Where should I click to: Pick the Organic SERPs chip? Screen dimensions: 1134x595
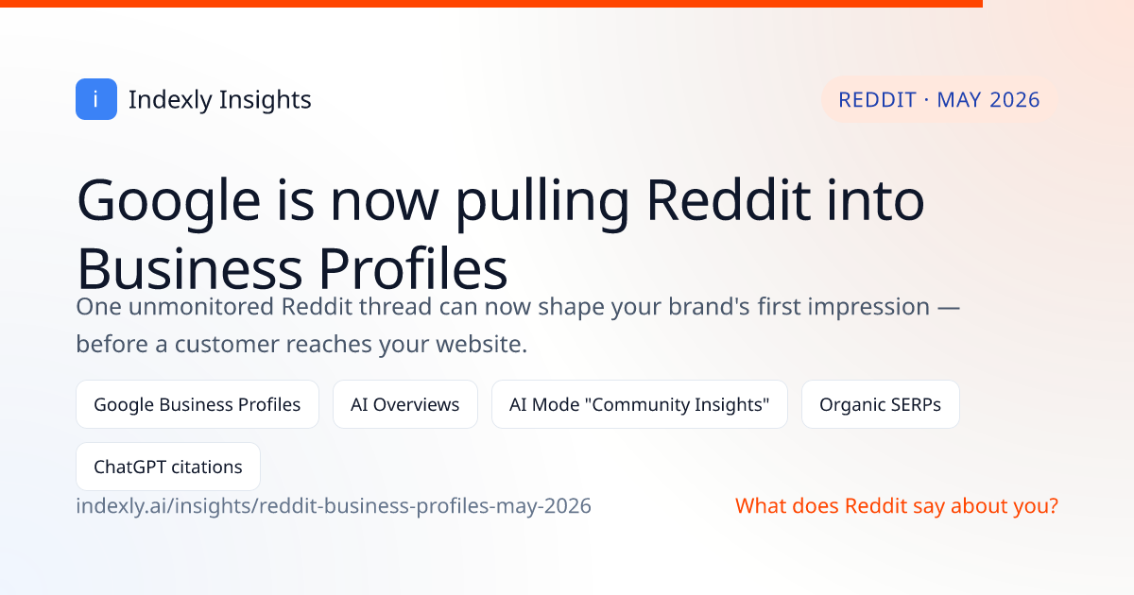[881, 404]
